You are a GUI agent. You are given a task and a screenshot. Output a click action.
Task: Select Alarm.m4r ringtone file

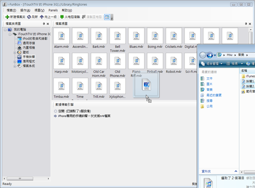(62, 38)
